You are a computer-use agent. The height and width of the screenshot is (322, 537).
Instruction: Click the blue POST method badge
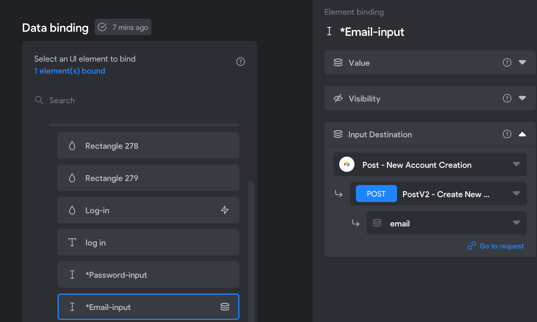pyautogui.click(x=376, y=194)
